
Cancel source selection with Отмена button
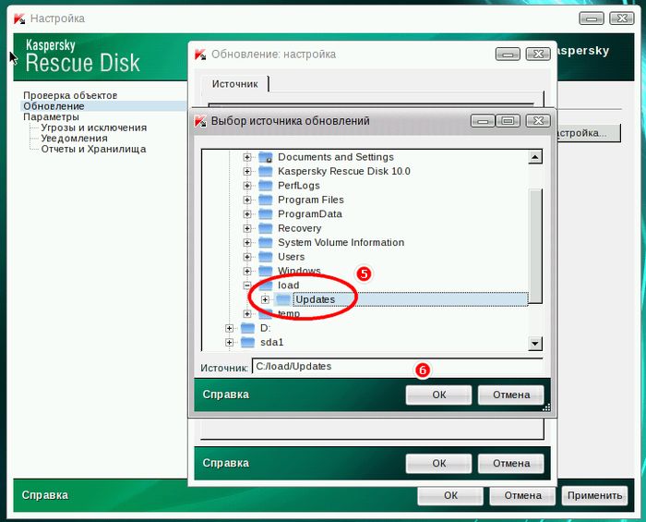511,395
